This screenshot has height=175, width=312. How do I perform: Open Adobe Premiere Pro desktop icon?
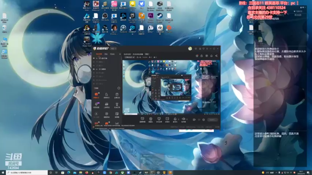(x=151, y=17)
